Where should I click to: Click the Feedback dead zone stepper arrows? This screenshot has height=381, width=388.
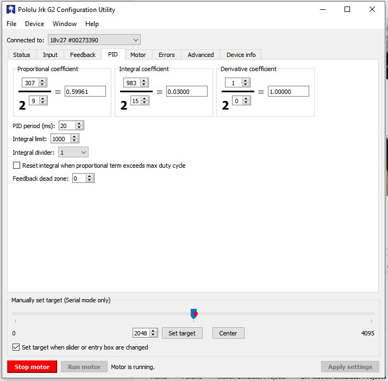pos(90,179)
